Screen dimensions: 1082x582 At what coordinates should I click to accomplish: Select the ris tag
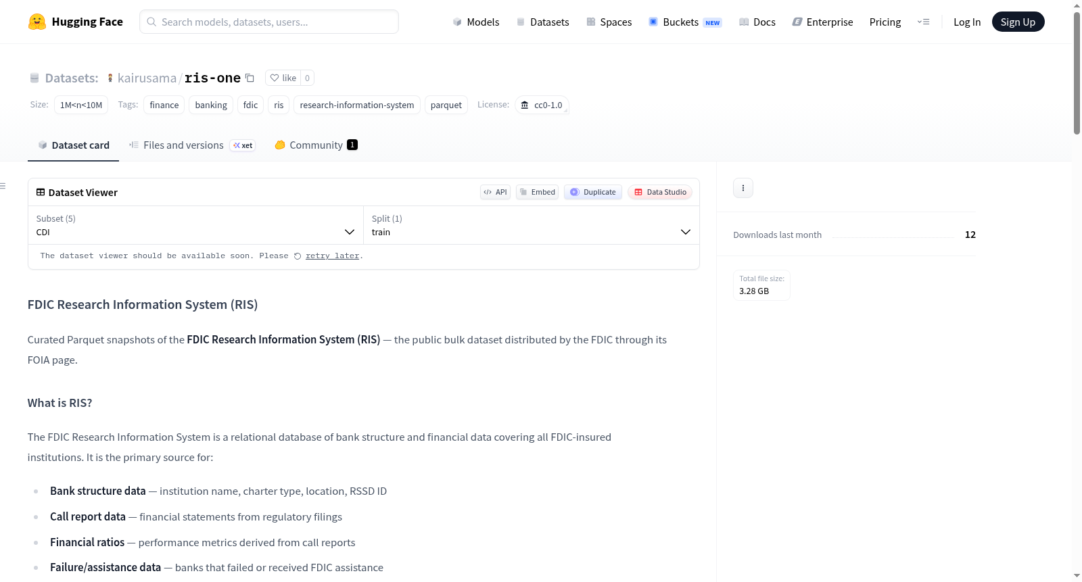click(x=279, y=105)
